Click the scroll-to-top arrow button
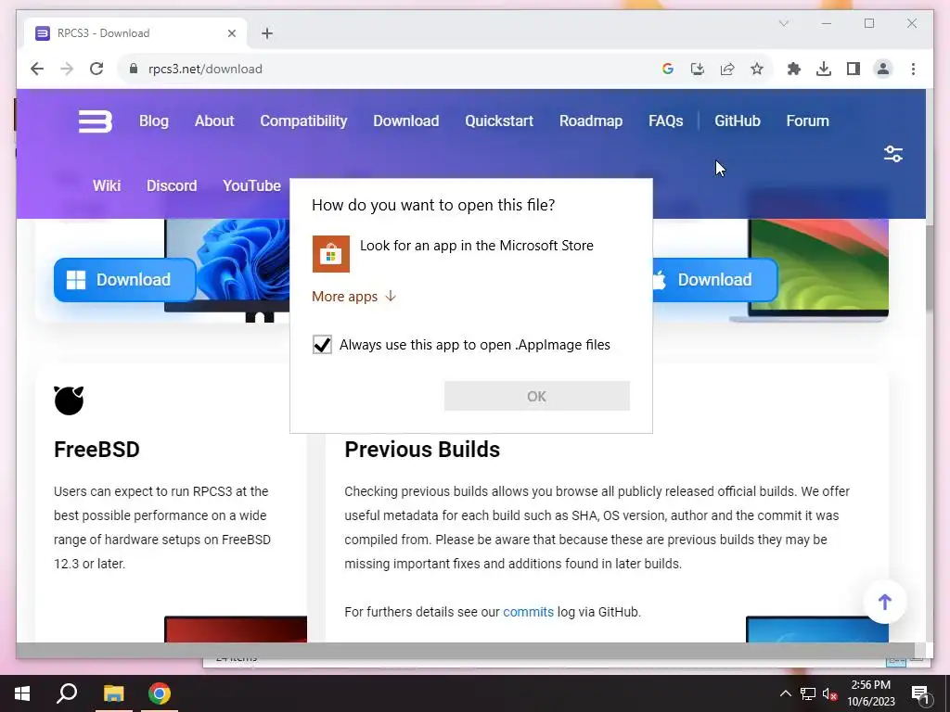Image resolution: width=950 pixels, height=712 pixels. click(x=884, y=602)
